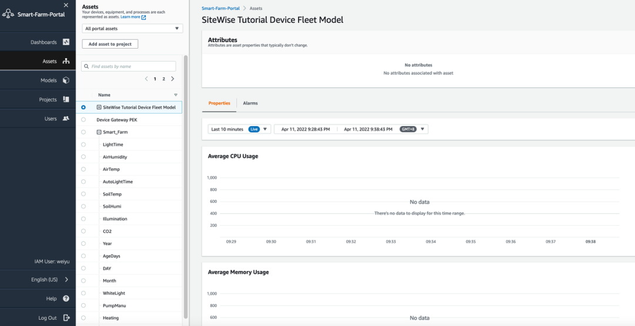Collapse the Smart_Farm tree node

[99, 132]
